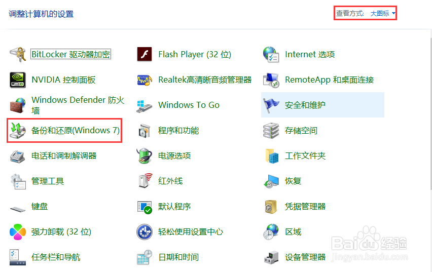The height and width of the screenshot is (272, 432).
Task: Click the 强力卸载 colorful clover icon
Action: click(x=18, y=232)
